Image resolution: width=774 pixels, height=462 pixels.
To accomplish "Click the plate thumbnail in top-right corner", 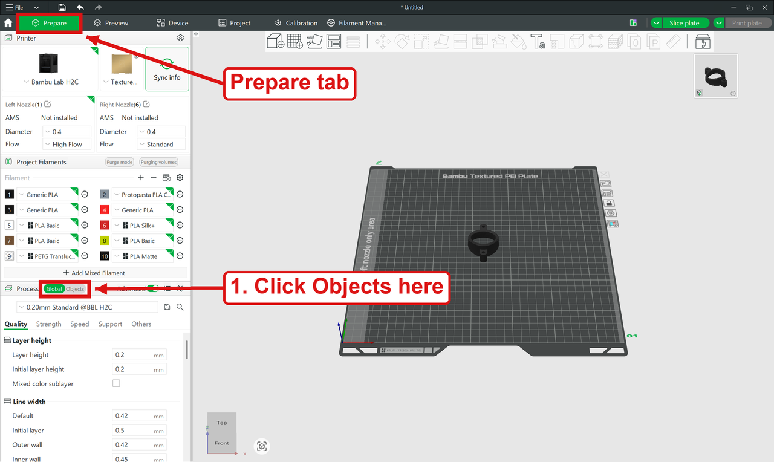I will (x=716, y=76).
